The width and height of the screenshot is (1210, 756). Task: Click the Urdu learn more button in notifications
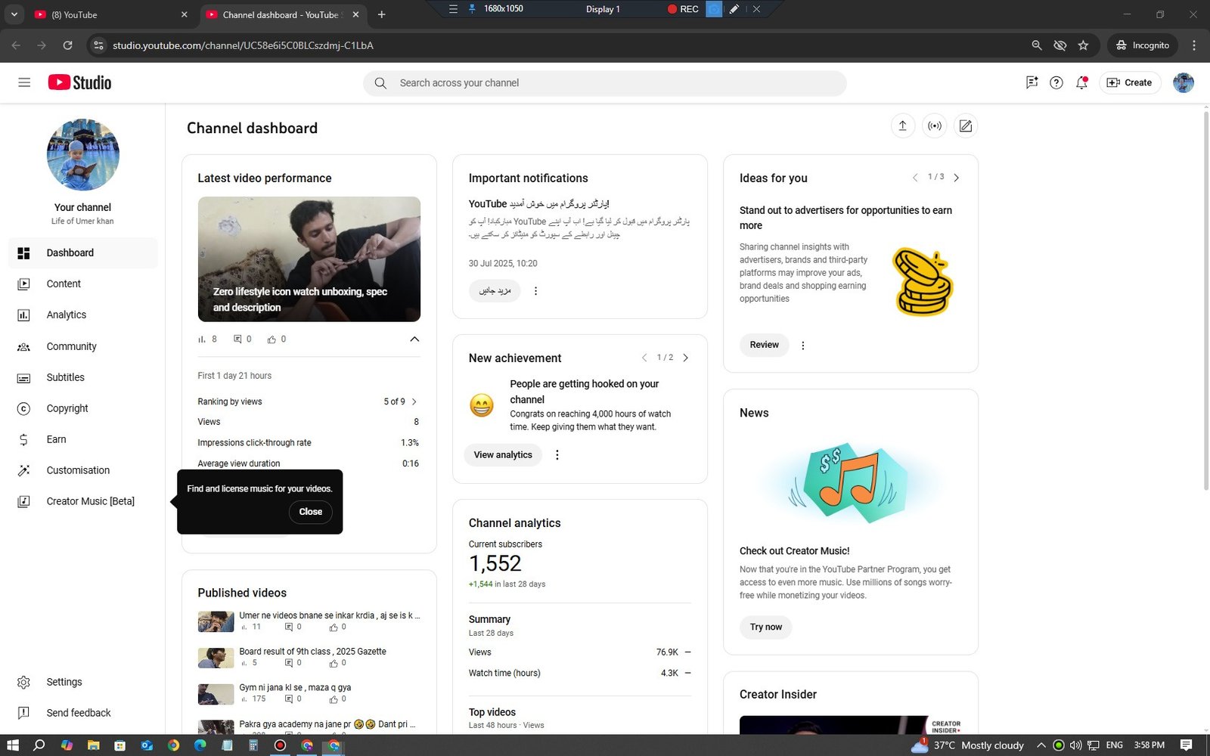point(495,291)
